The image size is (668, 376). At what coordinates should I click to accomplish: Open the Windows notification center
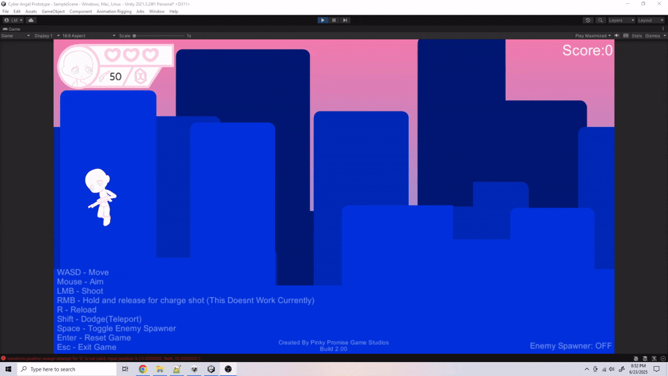tap(657, 369)
